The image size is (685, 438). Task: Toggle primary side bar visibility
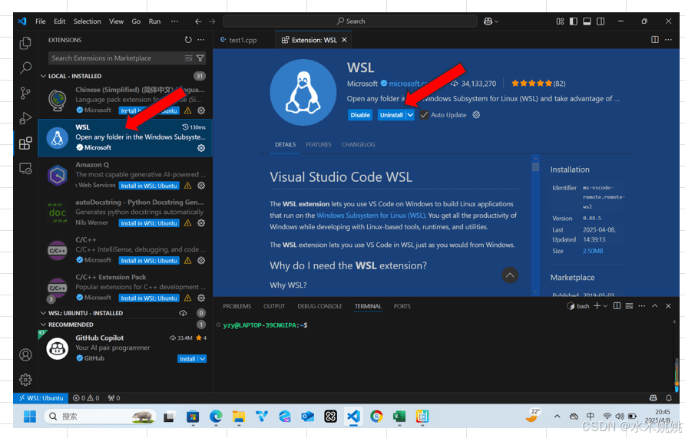574,21
